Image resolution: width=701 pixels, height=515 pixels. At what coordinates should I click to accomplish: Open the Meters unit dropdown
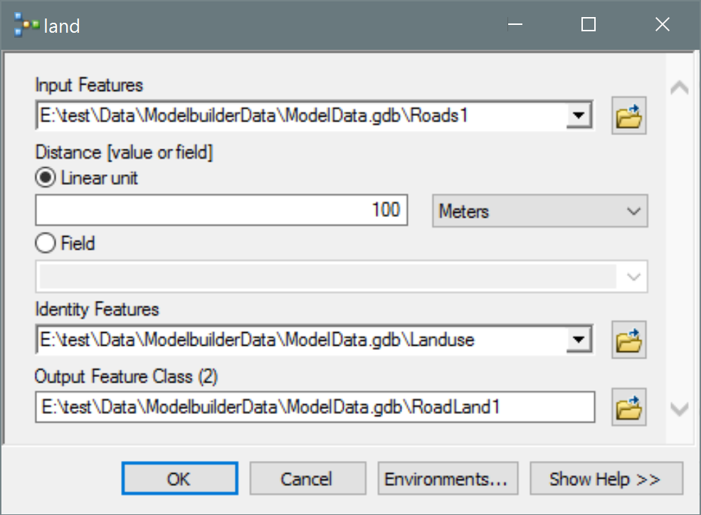[x=540, y=211]
